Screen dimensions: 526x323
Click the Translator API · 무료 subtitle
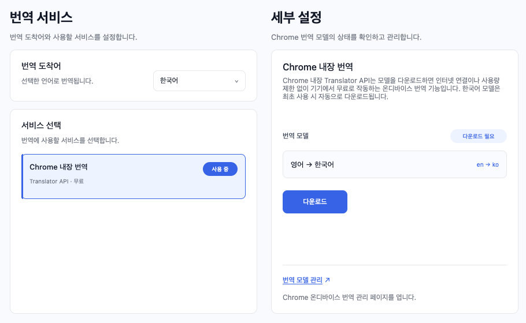pos(57,182)
